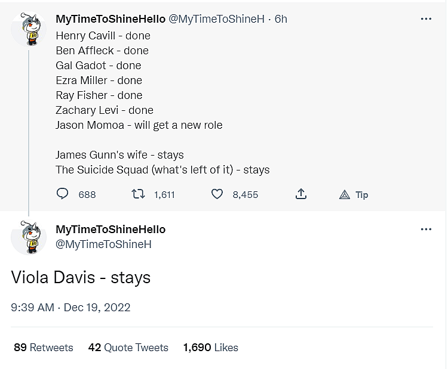
Task: View the 42 Quote Tweets list
Action: point(128,348)
